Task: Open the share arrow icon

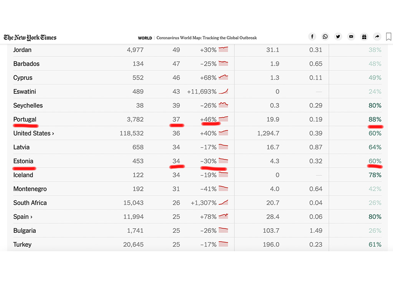Action: (377, 37)
